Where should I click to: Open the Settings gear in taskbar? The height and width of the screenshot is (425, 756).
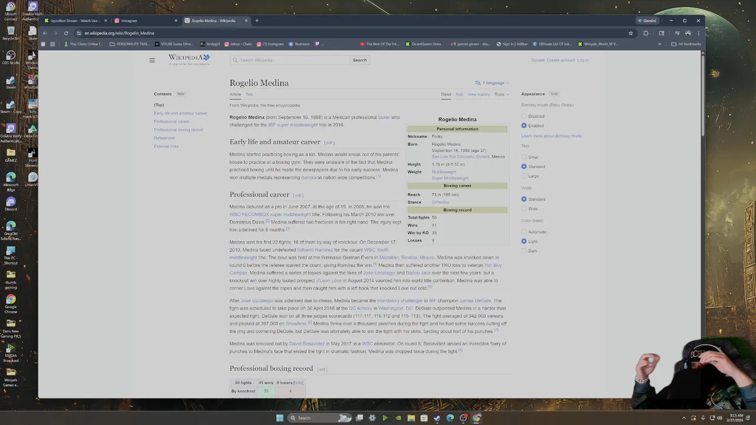coord(372,418)
